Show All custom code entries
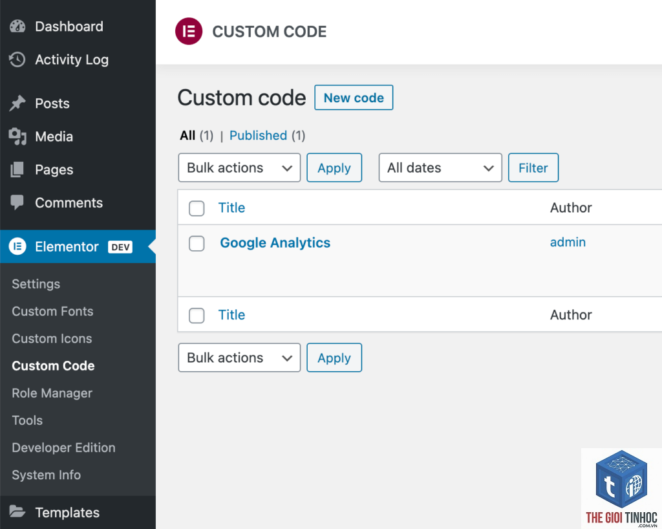 tap(187, 136)
